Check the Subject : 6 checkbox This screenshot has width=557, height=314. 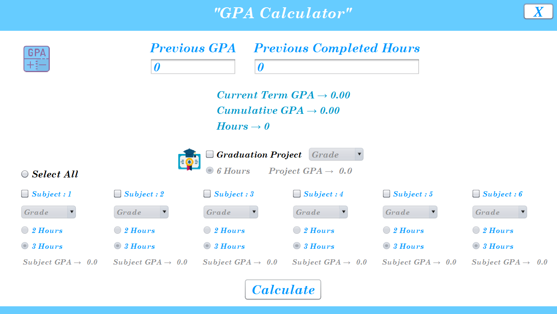476,194
